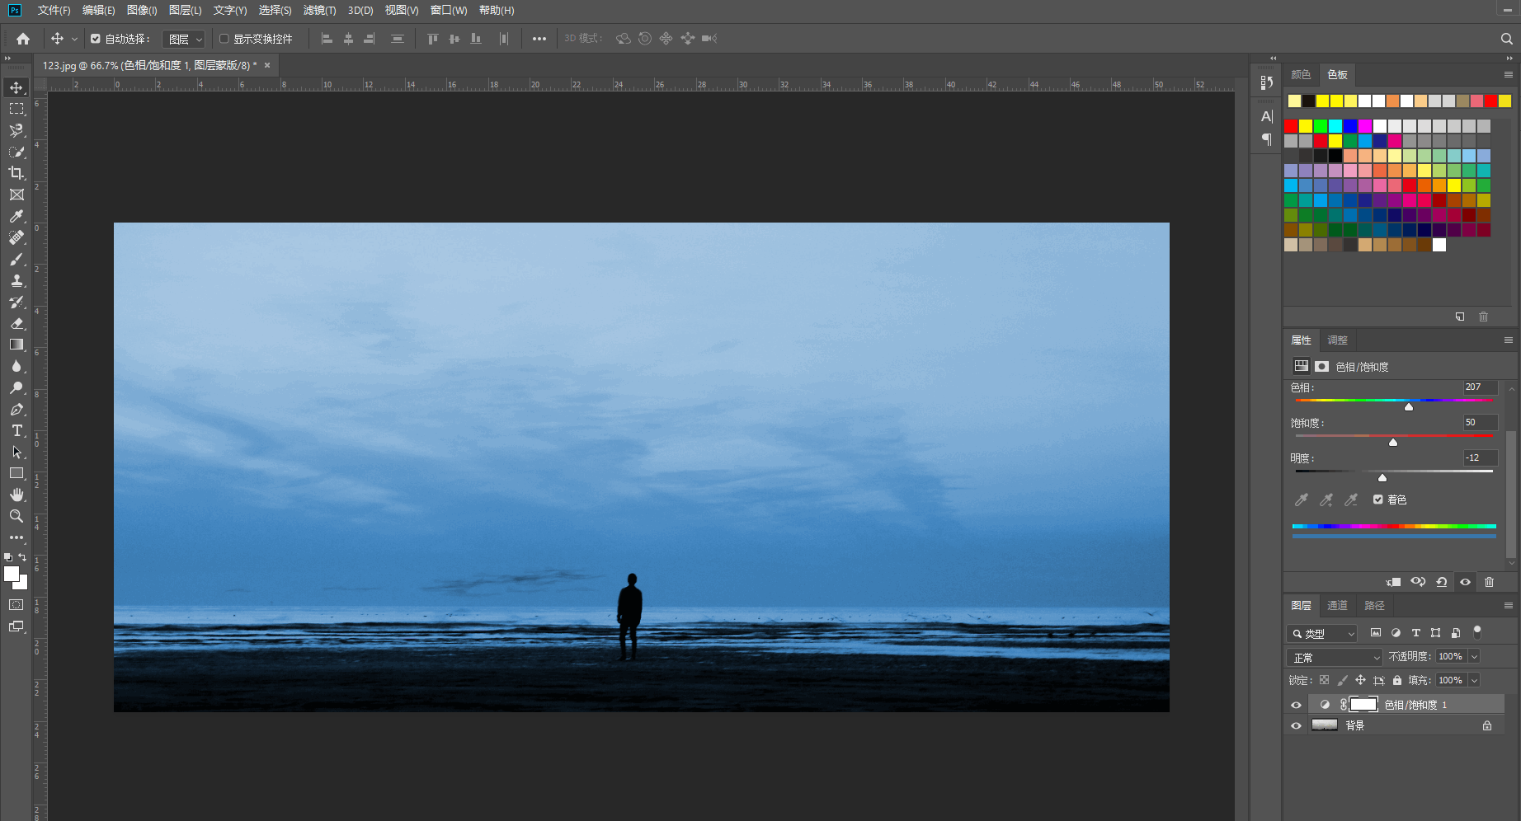Select the Horizontal Type tool
This screenshot has height=821, width=1521.
pyautogui.click(x=16, y=430)
